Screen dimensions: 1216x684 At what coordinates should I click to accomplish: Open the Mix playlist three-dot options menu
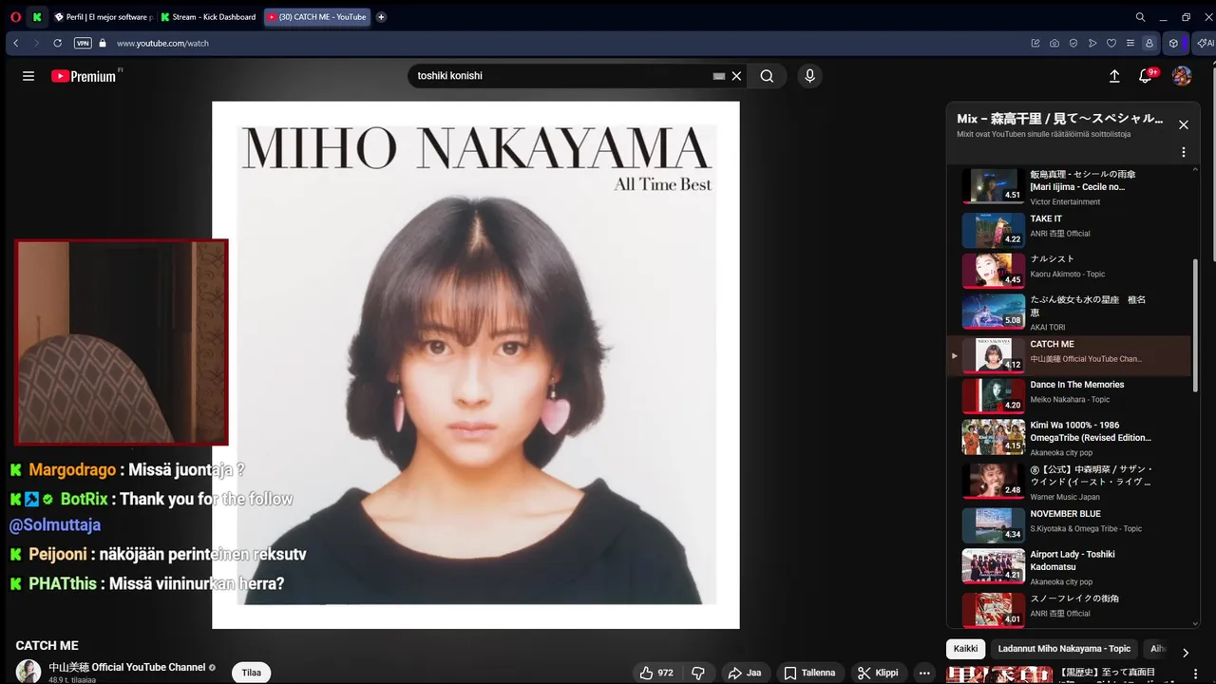pyautogui.click(x=1184, y=152)
